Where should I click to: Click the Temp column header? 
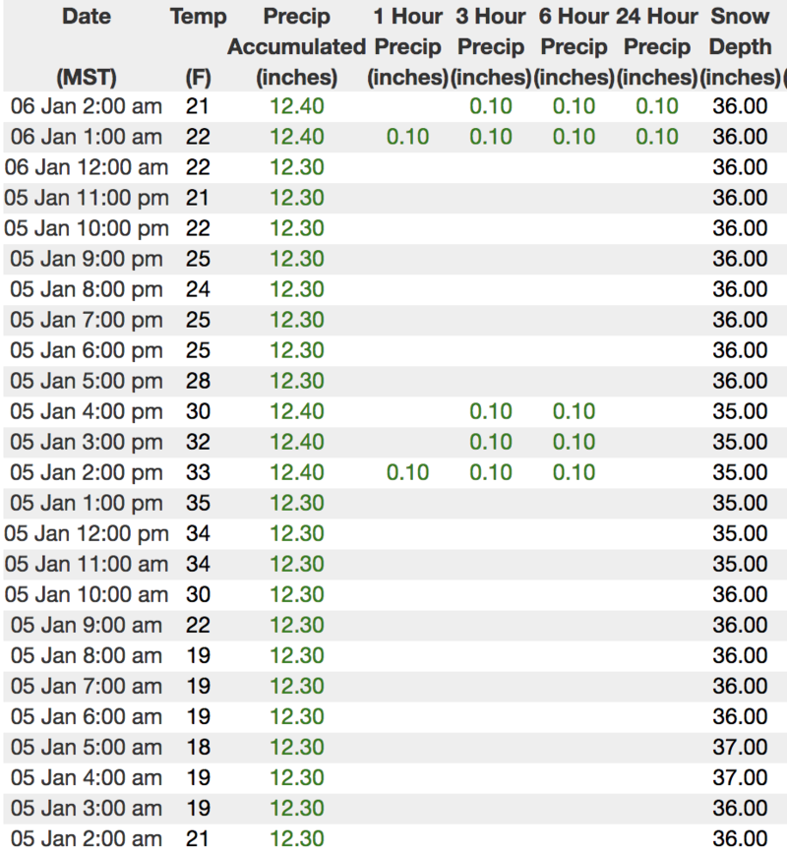(198, 17)
